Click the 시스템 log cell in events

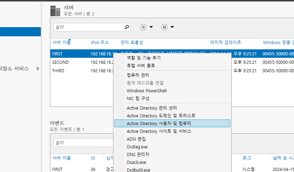pyautogui.click(x=248, y=169)
